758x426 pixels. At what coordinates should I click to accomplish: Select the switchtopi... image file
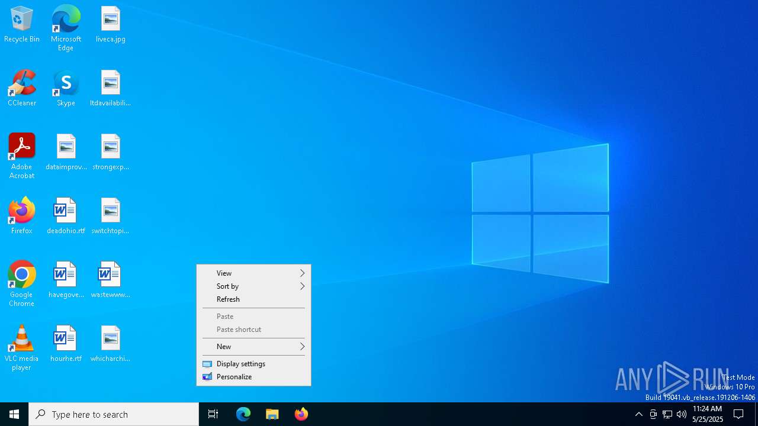pyautogui.click(x=110, y=217)
